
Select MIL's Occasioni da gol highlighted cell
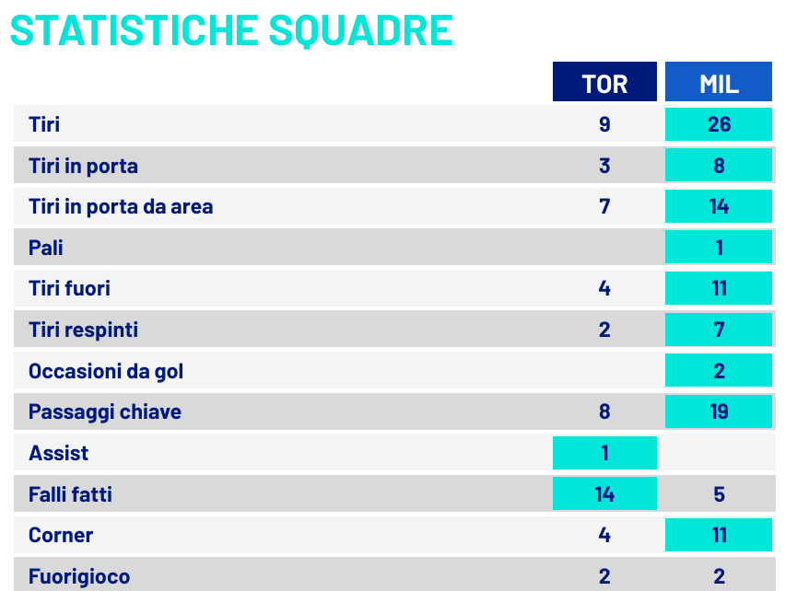click(718, 371)
